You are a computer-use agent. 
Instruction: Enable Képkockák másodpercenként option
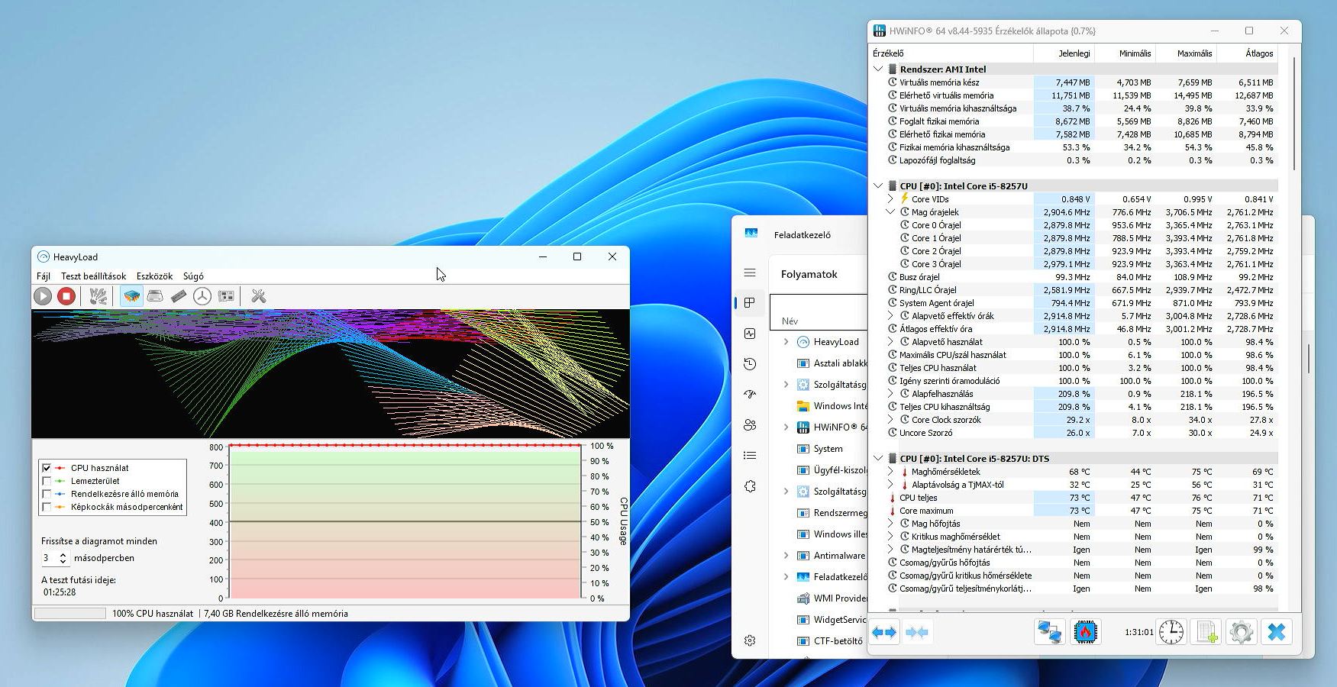[48, 505]
